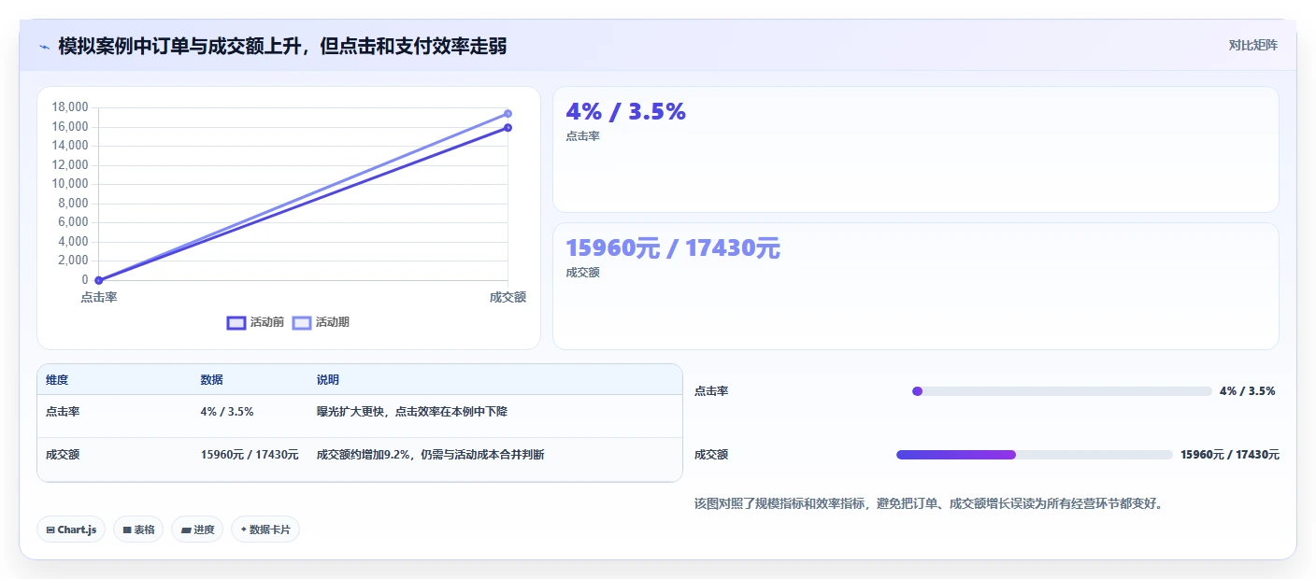Click the 说明 table column header
The width and height of the screenshot is (1316, 579).
[328, 380]
